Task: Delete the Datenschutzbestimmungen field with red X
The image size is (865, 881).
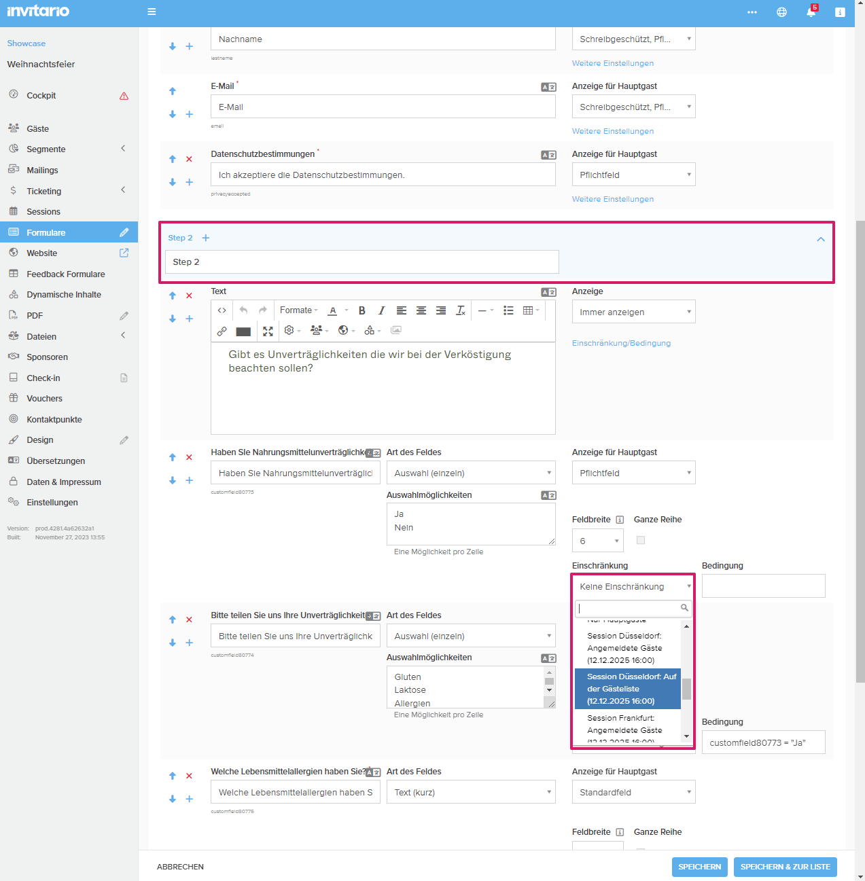Action: pyautogui.click(x=190, y=159)
